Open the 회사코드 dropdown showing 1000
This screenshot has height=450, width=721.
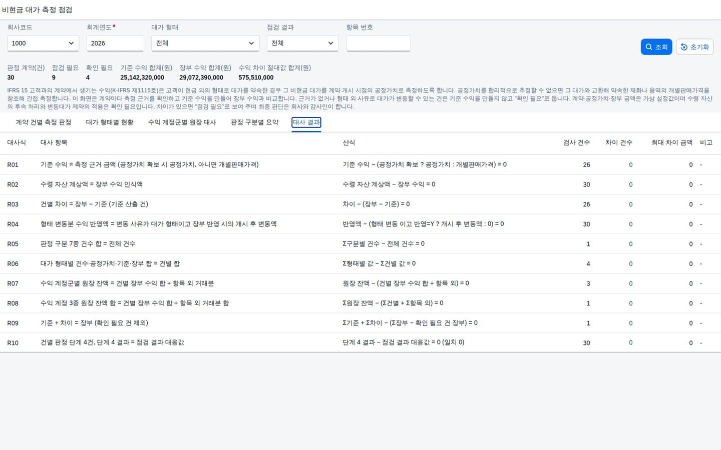tap(43, 43)
